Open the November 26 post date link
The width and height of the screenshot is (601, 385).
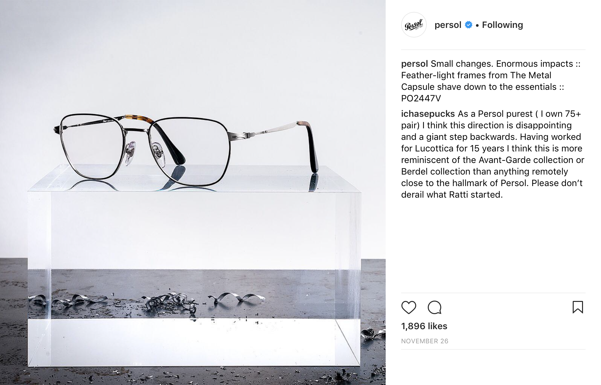click(425, 341)
